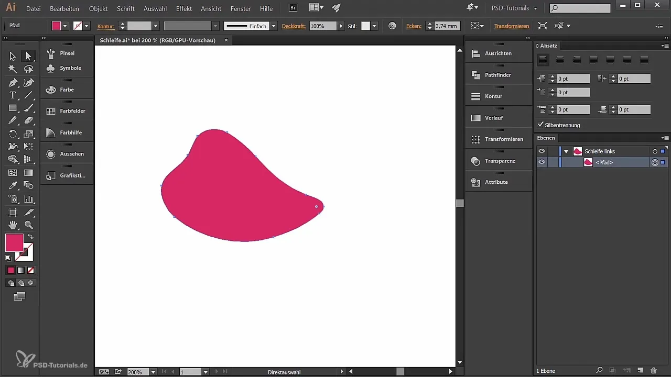
Task: Center paragraph text in Absatz panel
Action: pos(560,60)
